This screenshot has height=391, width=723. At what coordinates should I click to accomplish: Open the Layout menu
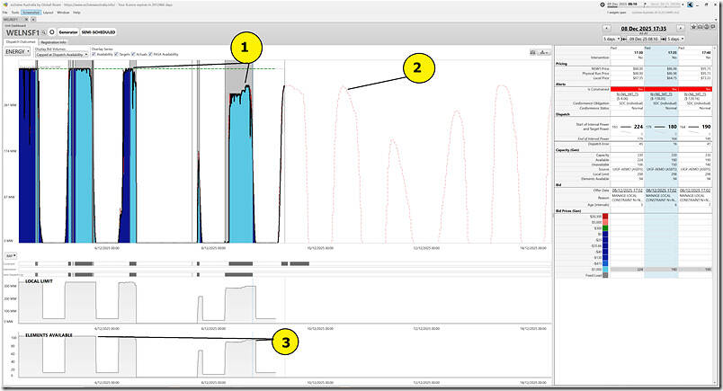click(48, 13)
